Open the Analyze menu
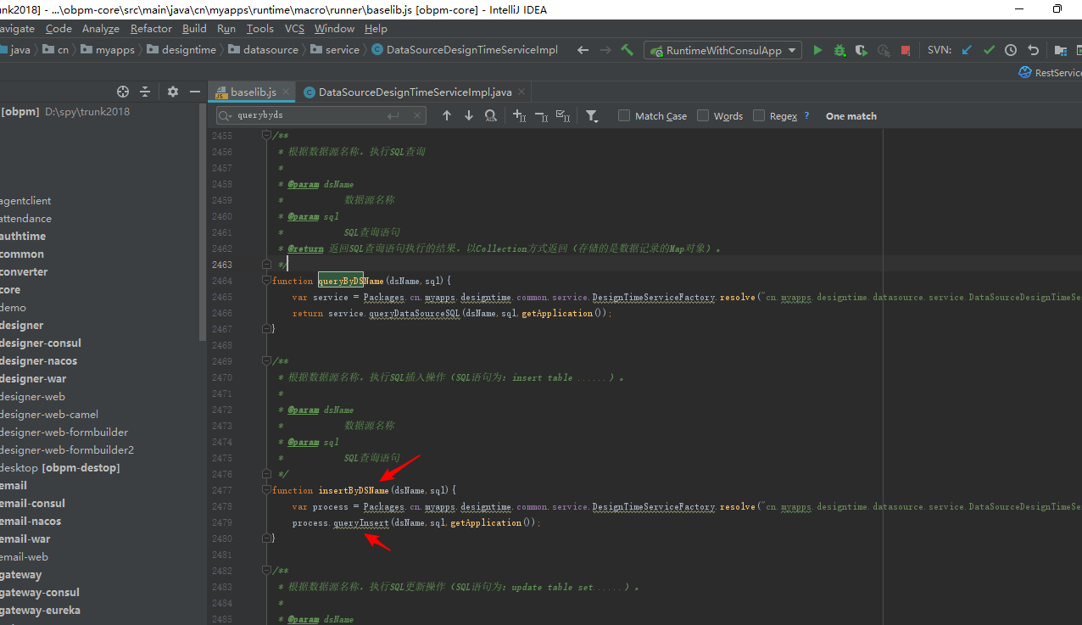 [x=101, y=28]
